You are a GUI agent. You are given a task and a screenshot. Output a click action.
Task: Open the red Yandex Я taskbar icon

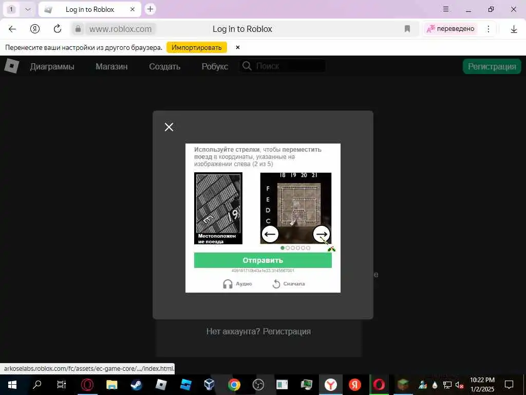pos(354,385)
